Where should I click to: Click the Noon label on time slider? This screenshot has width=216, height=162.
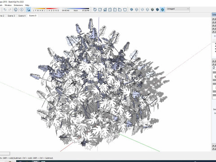coord(76,11)
